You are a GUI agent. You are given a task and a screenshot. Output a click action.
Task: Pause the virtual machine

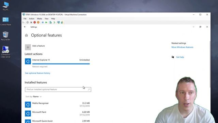tap(43, 23)
